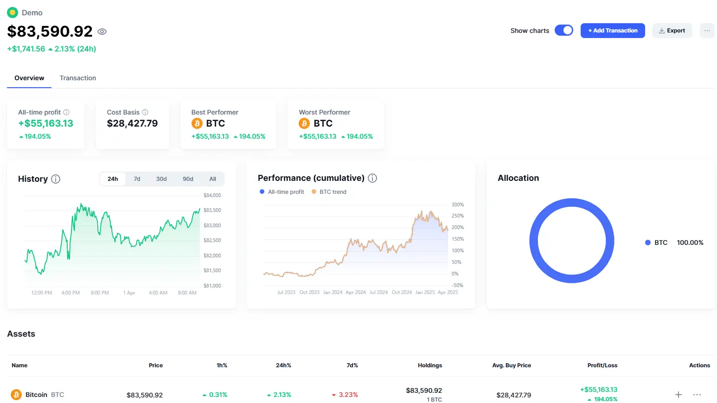Sort by the 24h% column header

pyautogui.click(x=283, y=365)
